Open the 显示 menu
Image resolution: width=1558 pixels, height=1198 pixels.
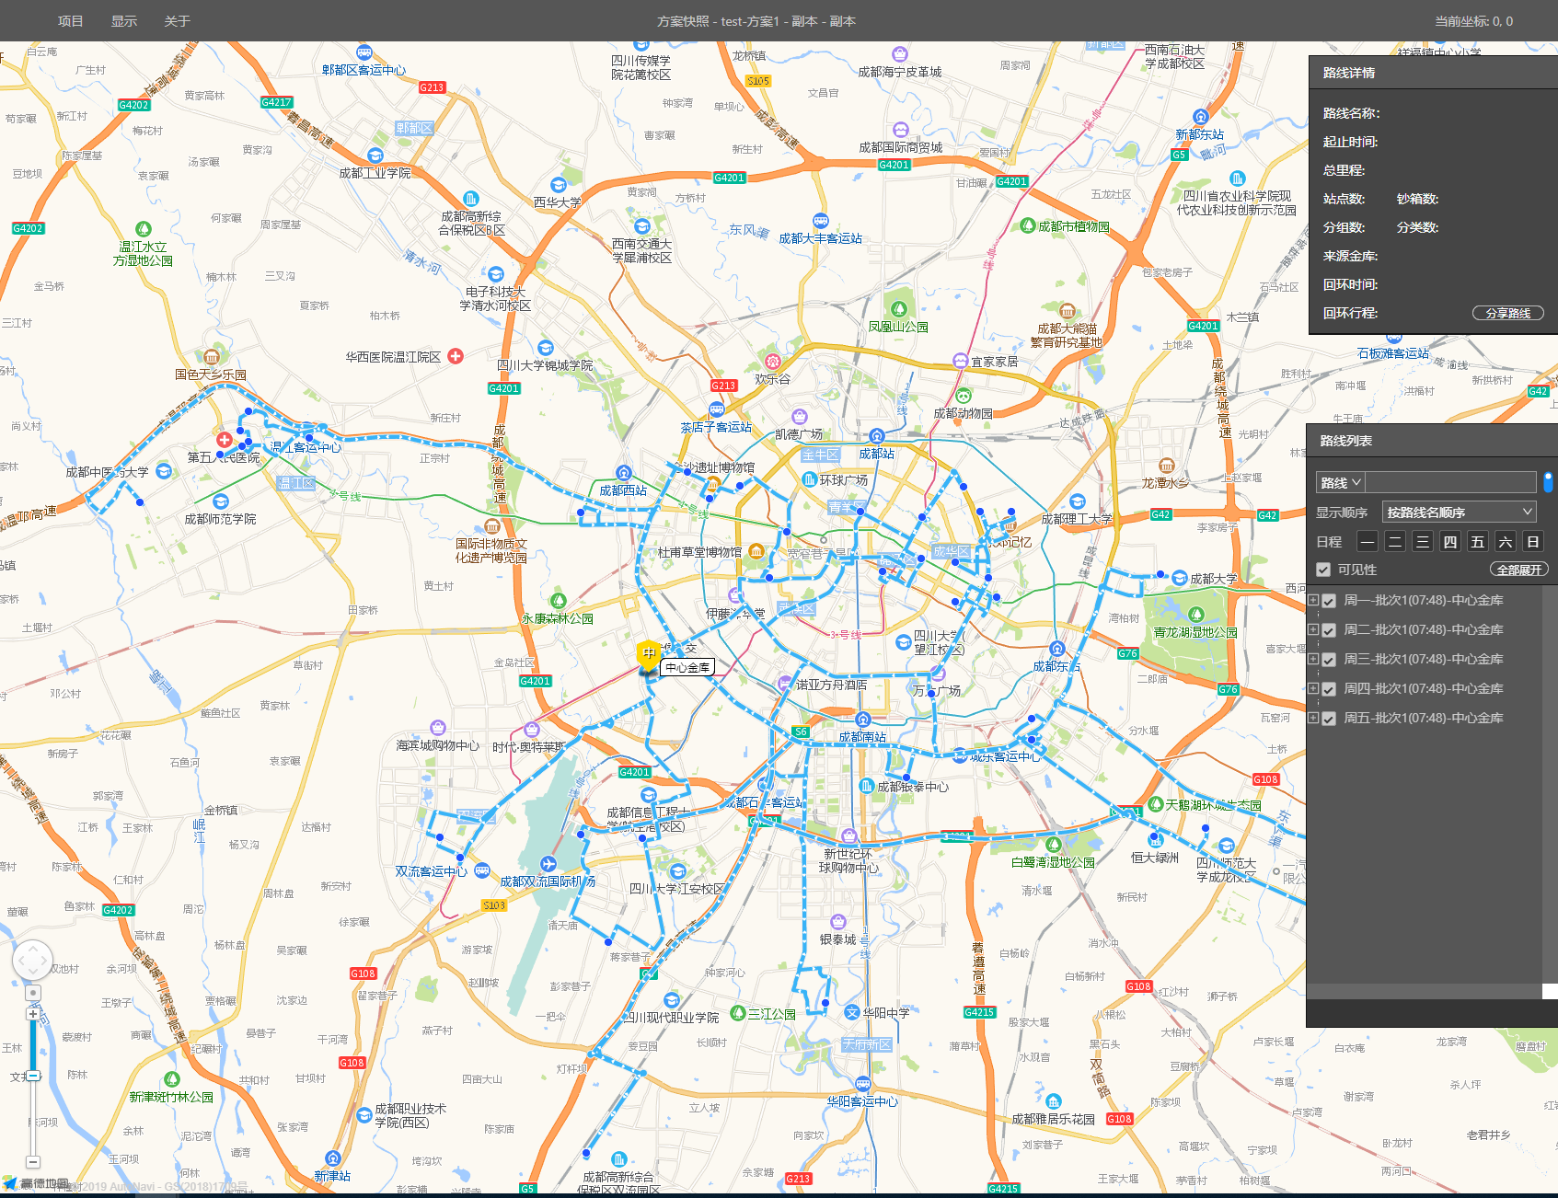(124, 21)
